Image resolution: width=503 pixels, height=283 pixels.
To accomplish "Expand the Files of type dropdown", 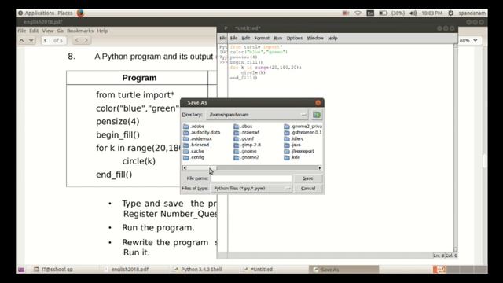I will 288,189.
